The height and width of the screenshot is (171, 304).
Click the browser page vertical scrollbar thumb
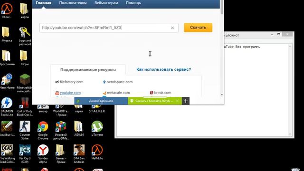(222, 7)
